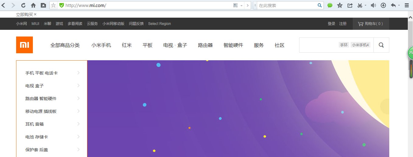This screenshot has height=157, width=413.
Task: Reload the page with the refresh icon
Action: pyautogui.click(x=23, y=5)
